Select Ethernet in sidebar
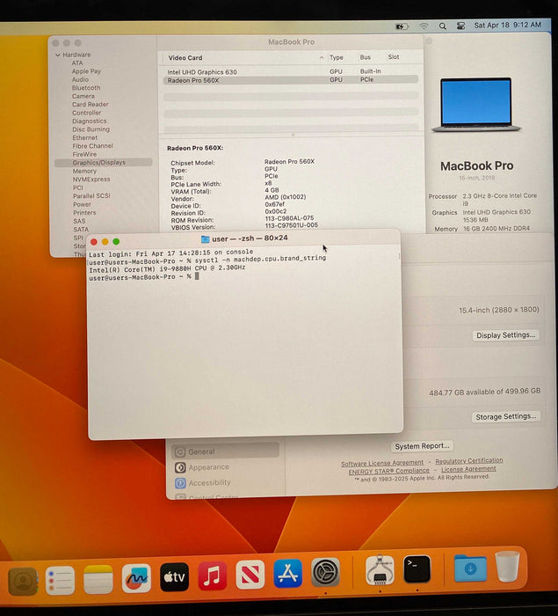The image size is (558, 616). [x=84, y=137]
